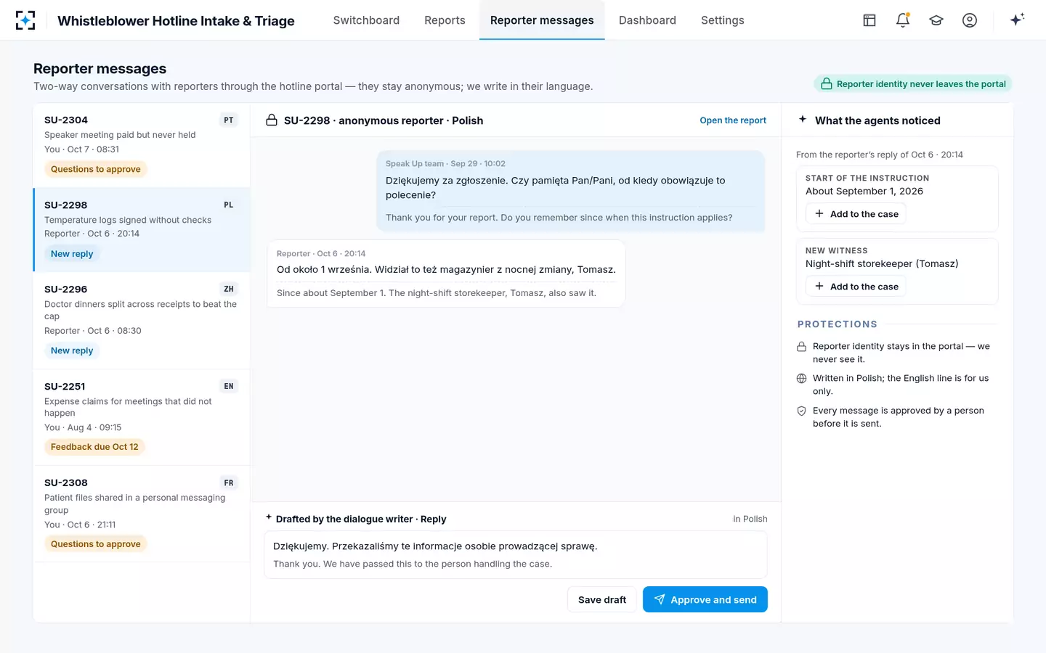This screenshot has height=653, width=1046.
Task: Click into the drafted Polish reply text box
Action: click(516, 555)
